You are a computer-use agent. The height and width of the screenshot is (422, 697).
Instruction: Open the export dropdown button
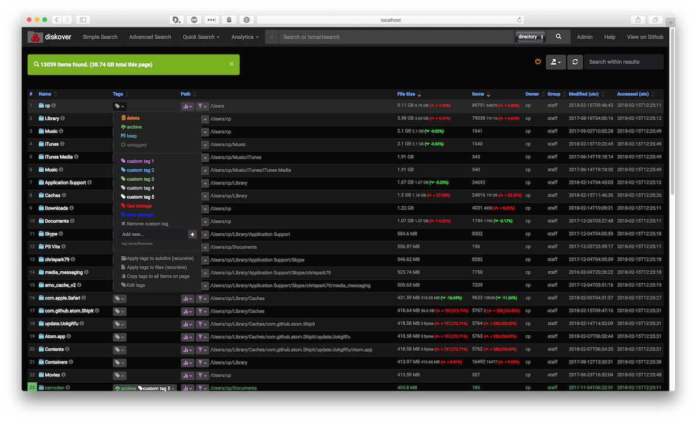pos(556,62)
